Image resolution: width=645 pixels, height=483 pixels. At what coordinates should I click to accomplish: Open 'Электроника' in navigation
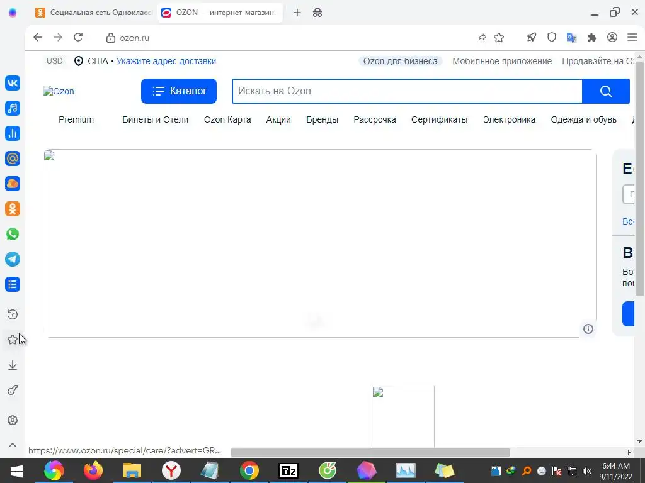[509, 119]
